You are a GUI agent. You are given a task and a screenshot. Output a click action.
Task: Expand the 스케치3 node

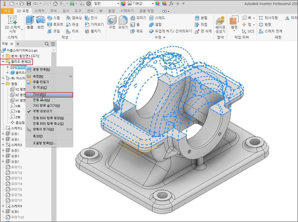coord(3,145)
